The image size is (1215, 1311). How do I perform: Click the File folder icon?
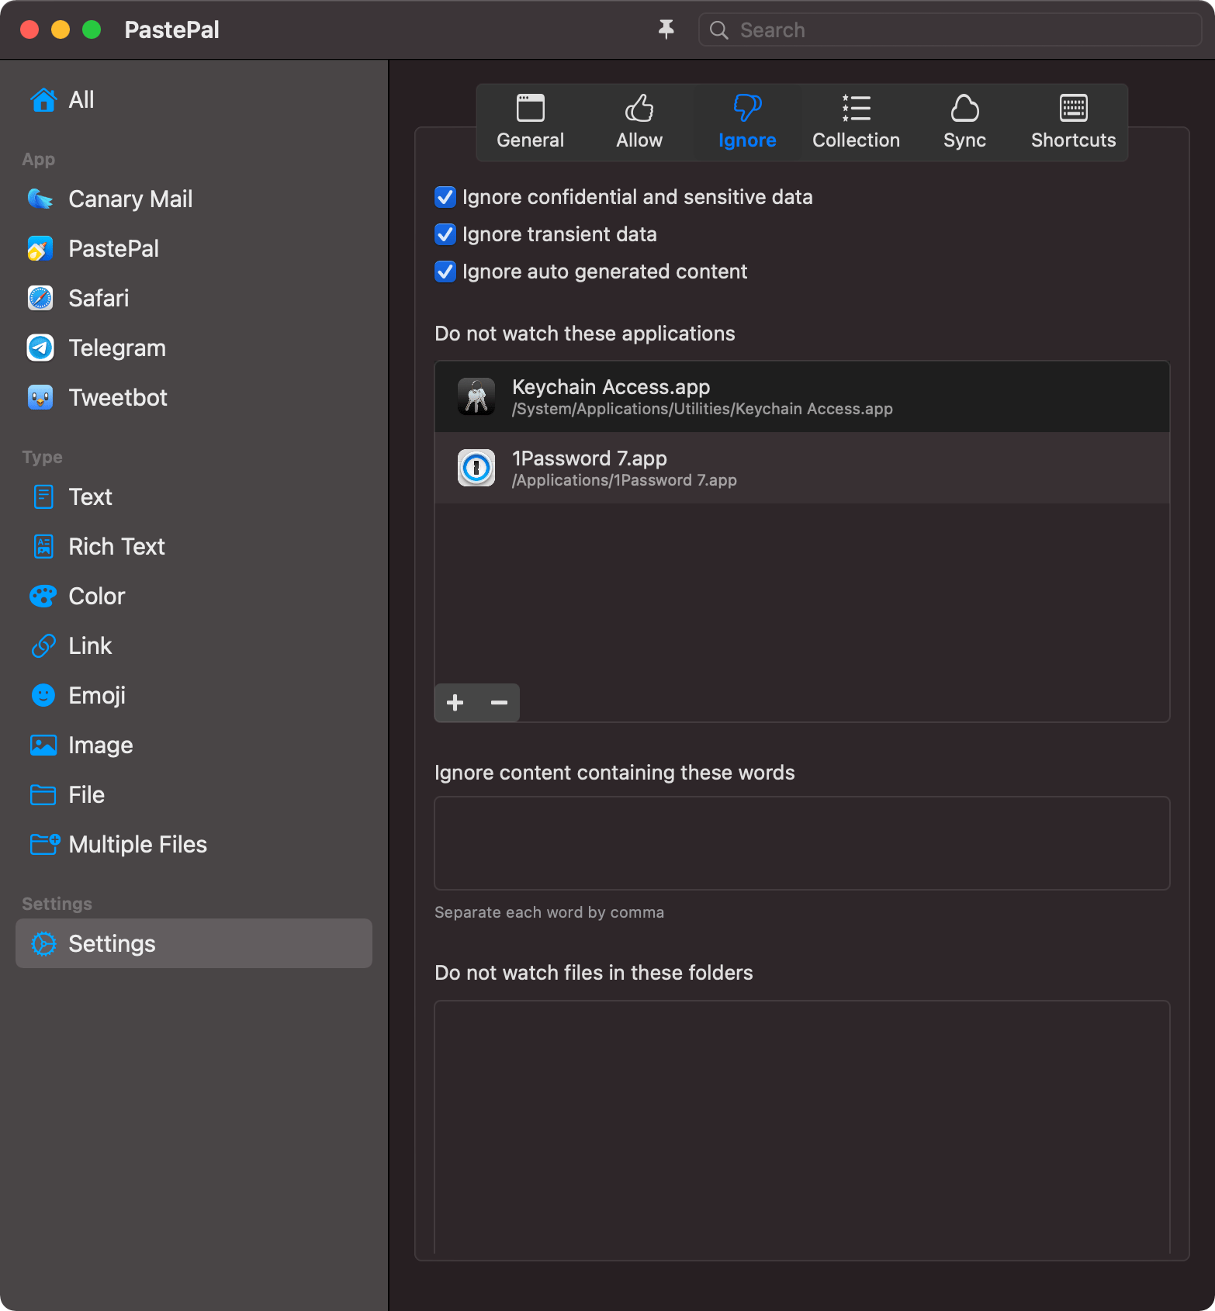[x=43, y=794]
